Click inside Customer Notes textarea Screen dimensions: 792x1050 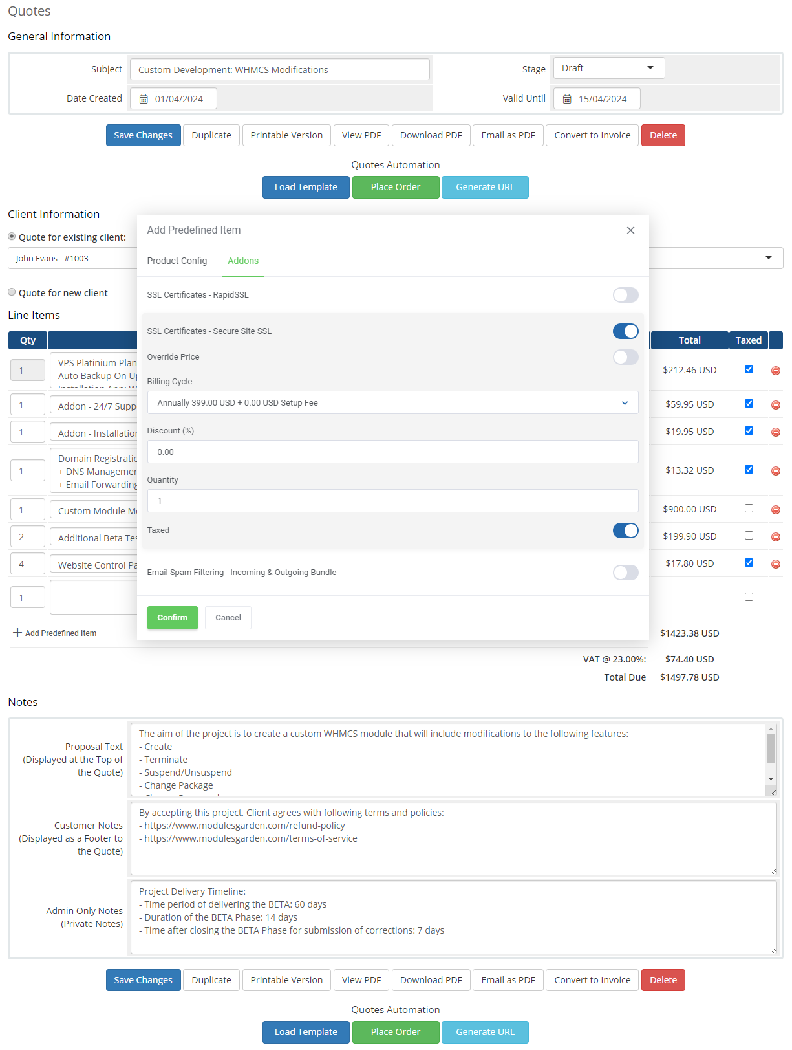(454, 838)
